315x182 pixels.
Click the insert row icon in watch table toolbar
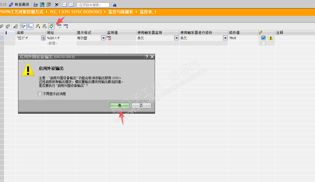pos(2,26)
